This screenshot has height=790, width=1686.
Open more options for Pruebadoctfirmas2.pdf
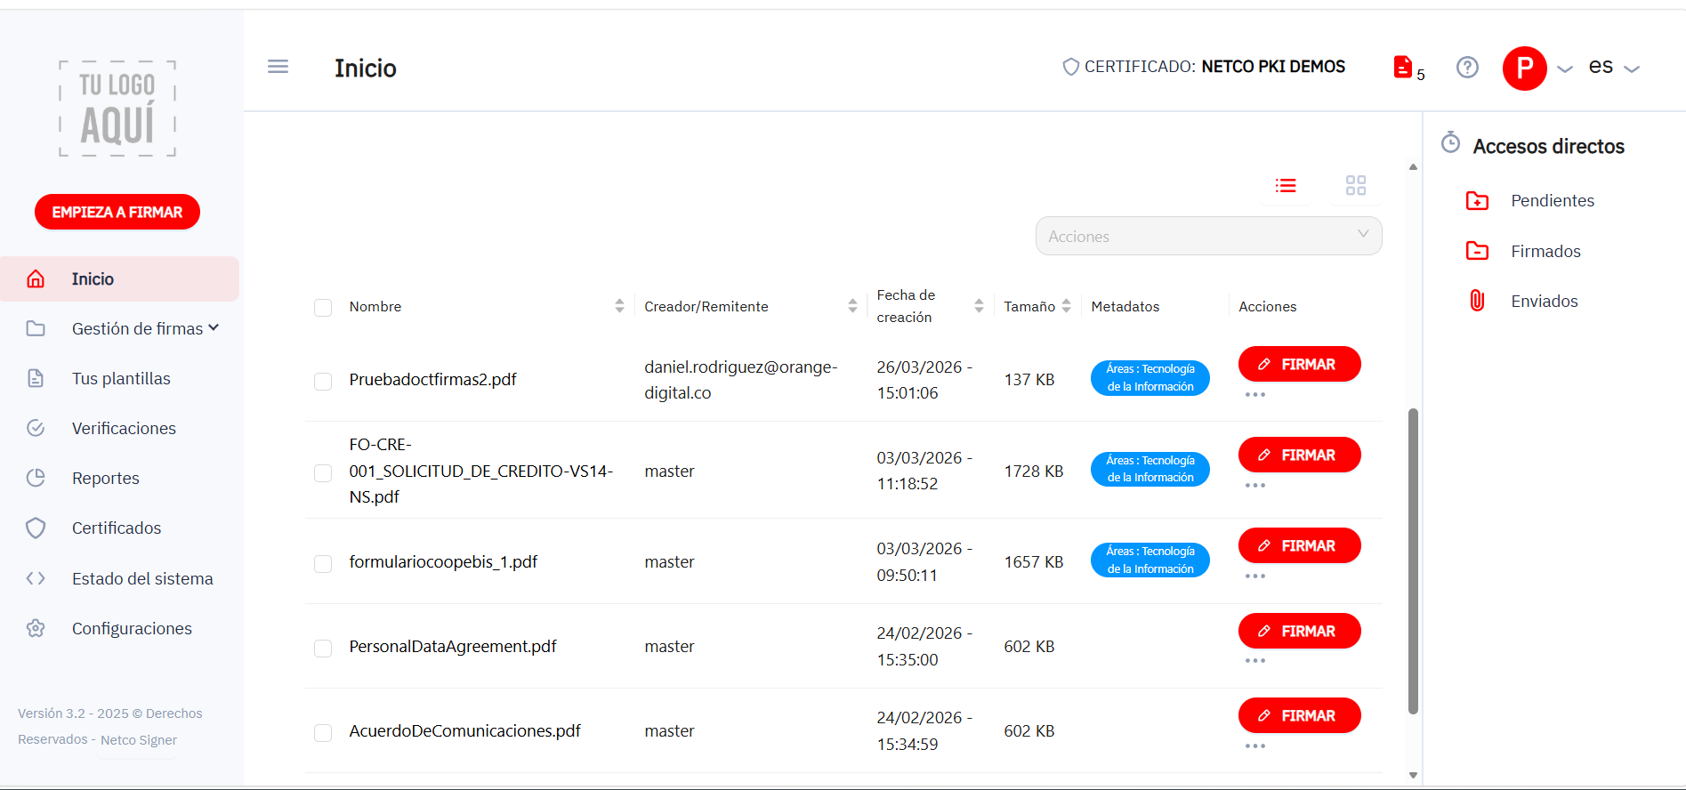tap(1255, 394)
